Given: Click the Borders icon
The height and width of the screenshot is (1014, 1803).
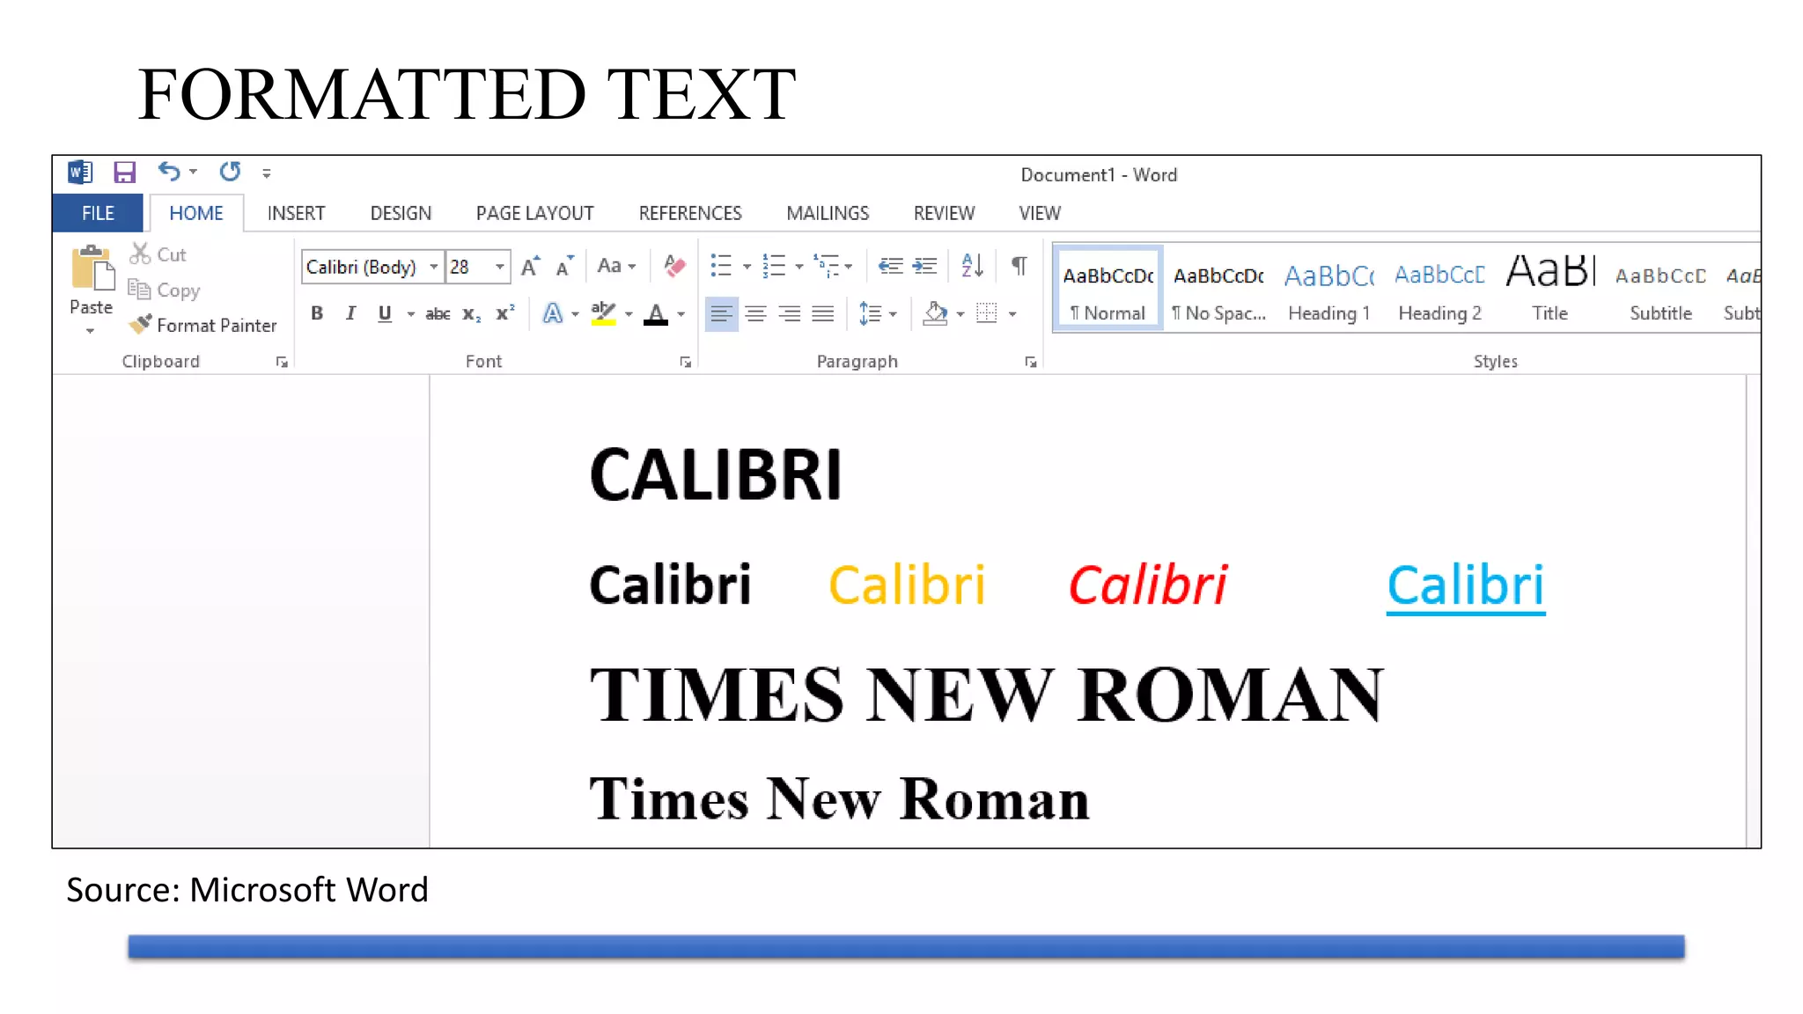Looking at the screenshot, I should click(x=987, y=313).
